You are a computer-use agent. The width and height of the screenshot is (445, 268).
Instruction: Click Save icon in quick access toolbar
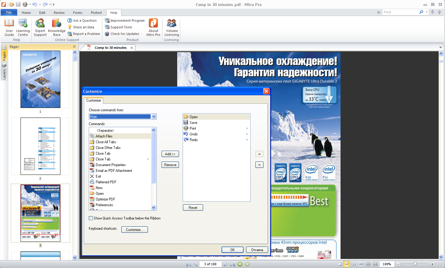(18, 4)
